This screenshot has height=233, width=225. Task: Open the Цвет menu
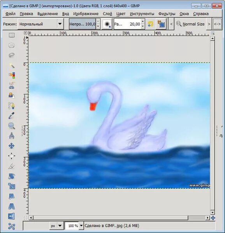121,14
